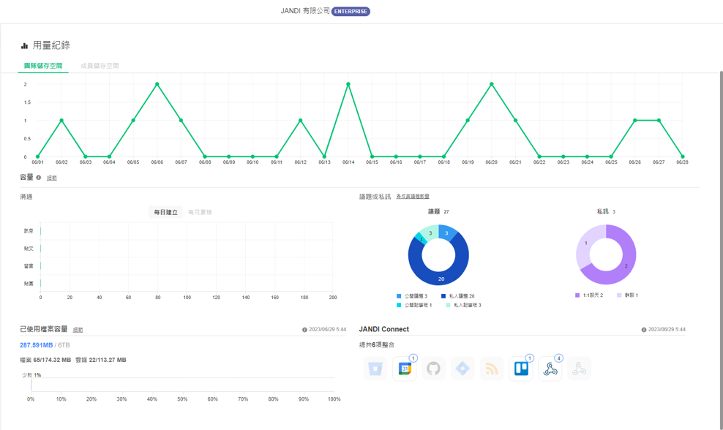
Task: Switch chart to 每日建立 view
Action: [165, 212]
